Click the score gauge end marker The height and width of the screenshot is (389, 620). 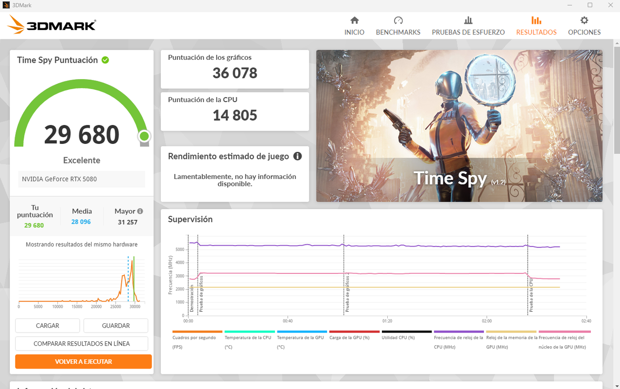coord(144,137)
